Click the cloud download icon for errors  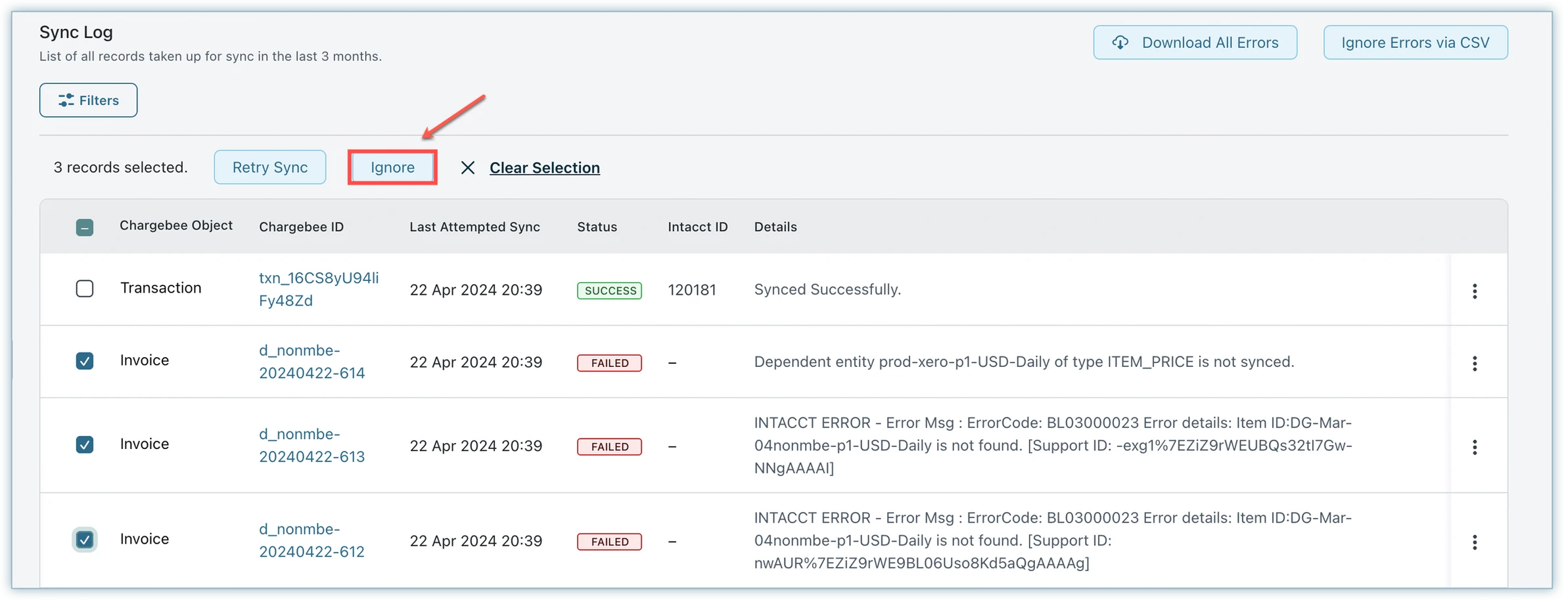tap(1120, 43)
